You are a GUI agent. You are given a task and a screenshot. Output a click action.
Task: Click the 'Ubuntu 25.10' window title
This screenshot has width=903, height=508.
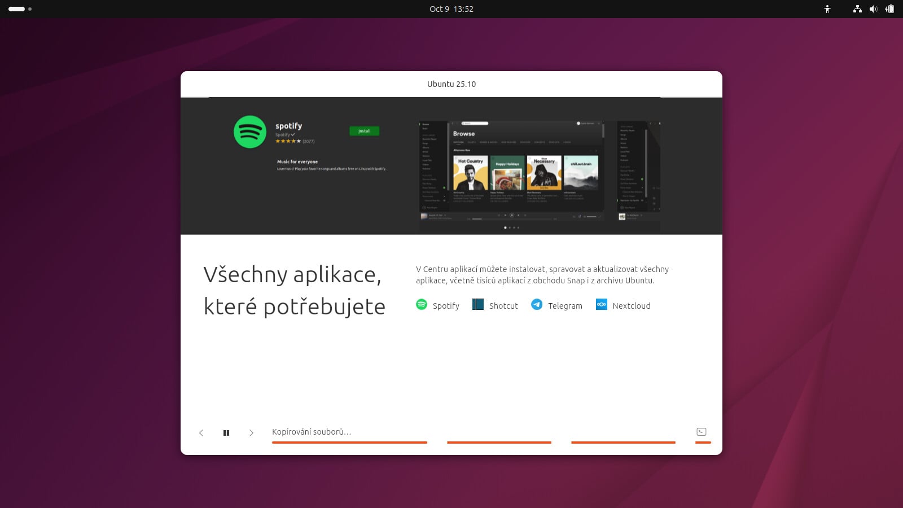point(451,84)
